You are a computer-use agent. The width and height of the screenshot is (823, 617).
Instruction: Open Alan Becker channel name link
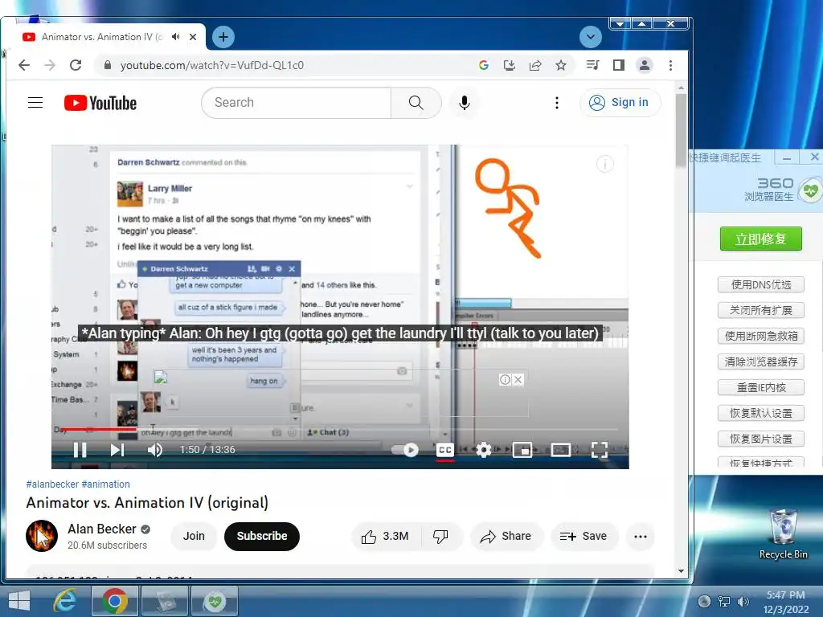(102, 529)
